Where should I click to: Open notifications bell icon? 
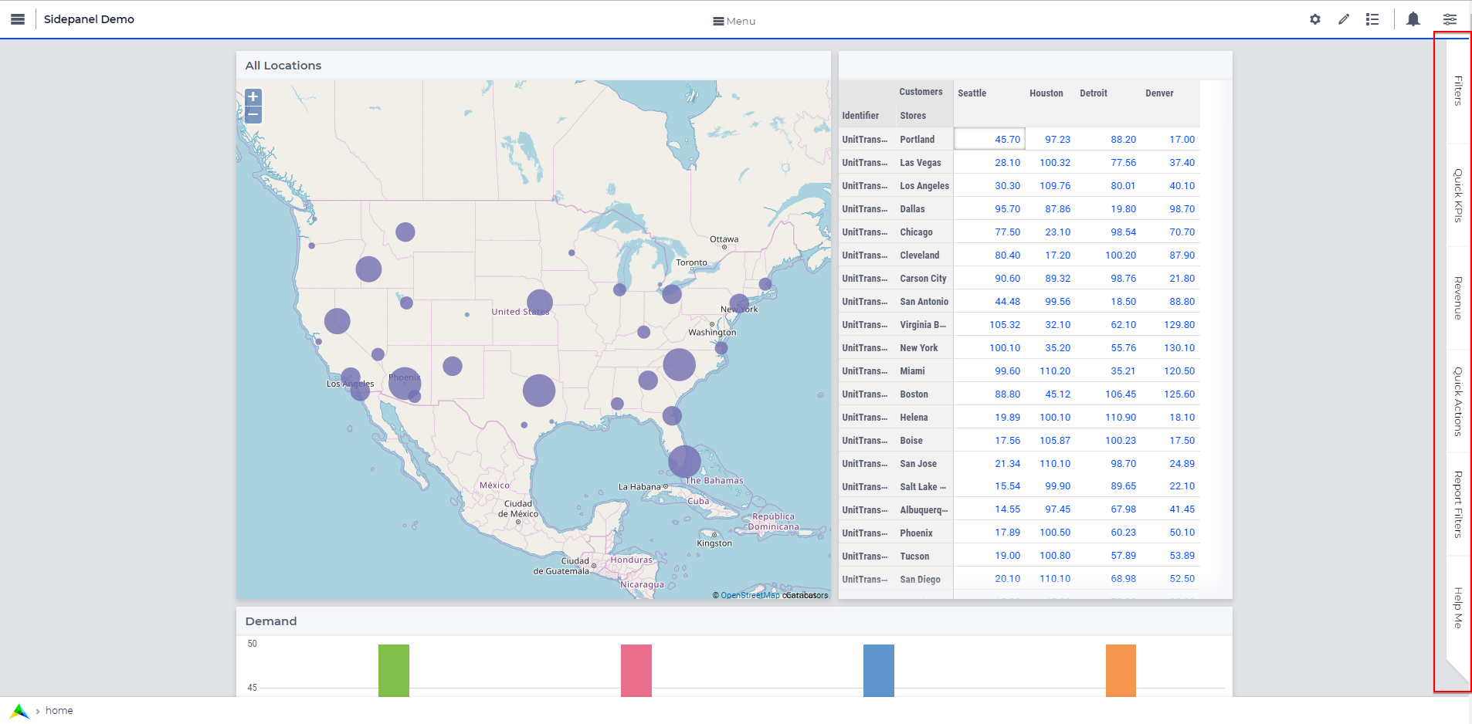point(1413,19)
